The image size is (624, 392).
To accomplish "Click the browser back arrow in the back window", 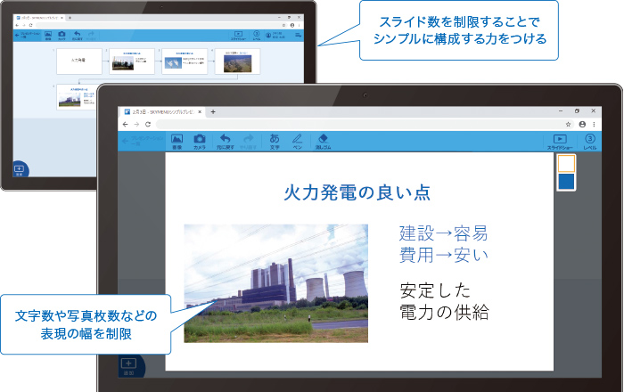I will tap(17, 25).
